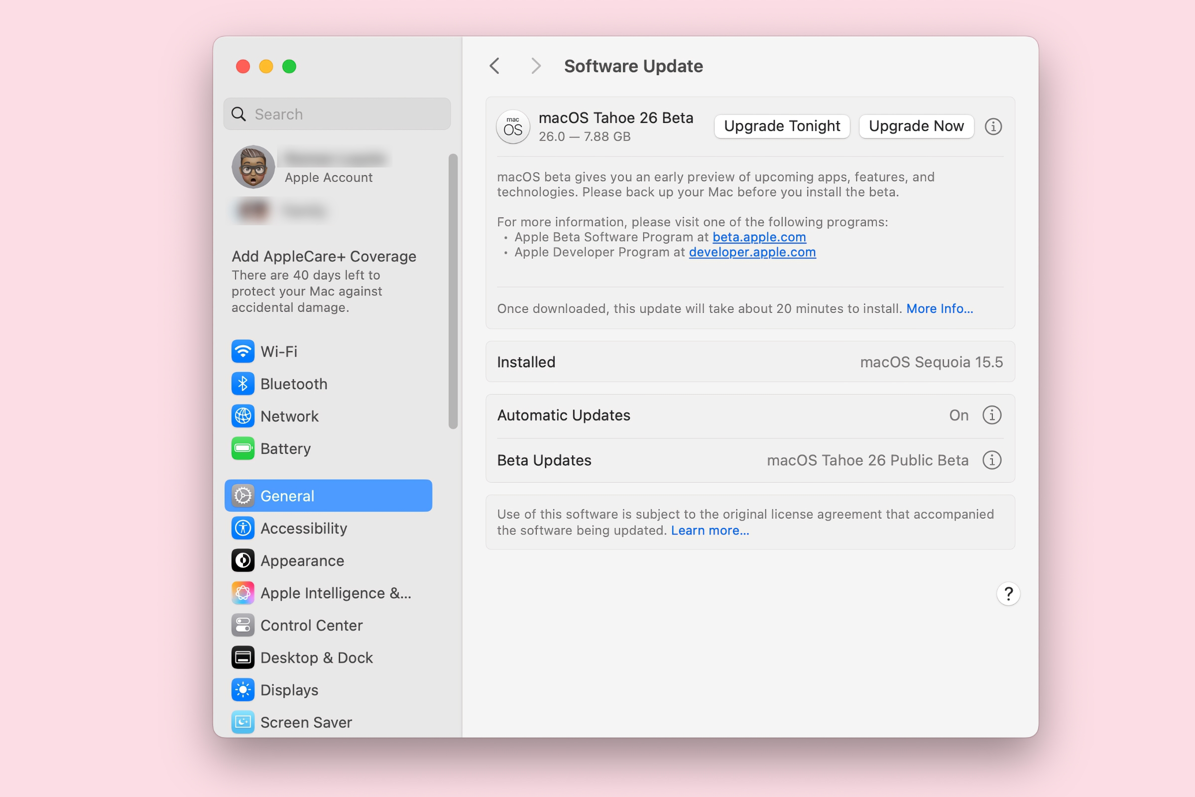This screenshot has height=797, width=1195.
Task: Open Apple Account settings
Action: [x=328, y=167]
